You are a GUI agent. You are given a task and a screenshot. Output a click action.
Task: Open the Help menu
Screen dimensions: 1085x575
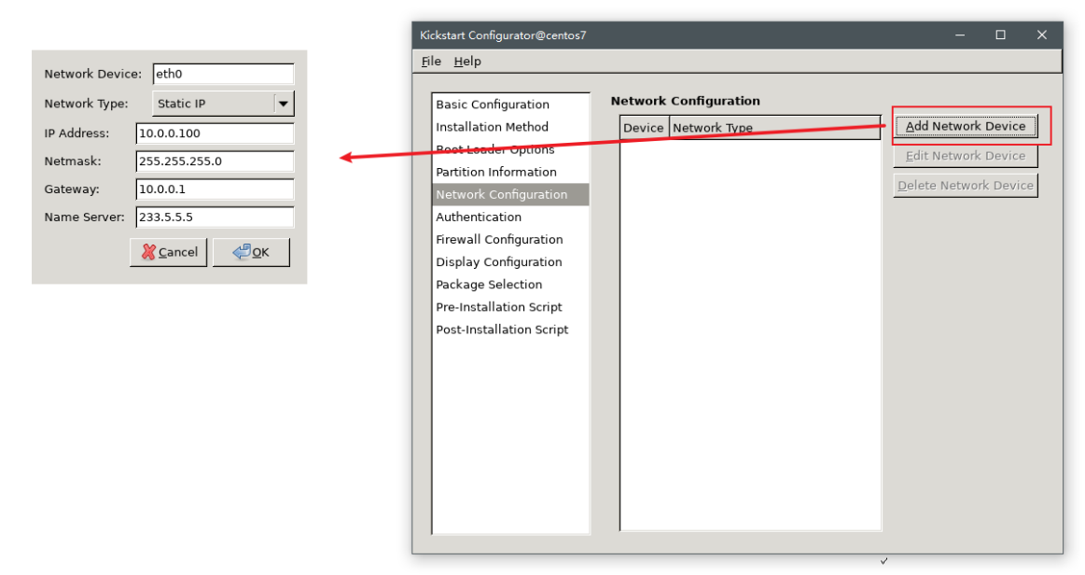point(467,62)
